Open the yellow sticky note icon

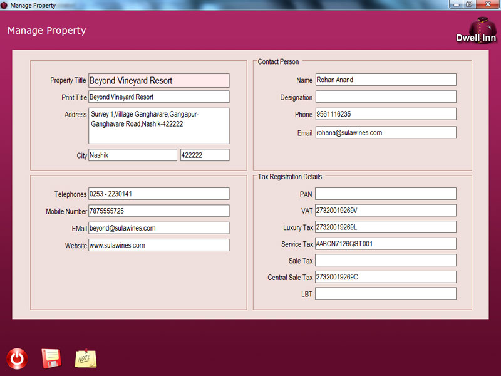tap(86, 358)
